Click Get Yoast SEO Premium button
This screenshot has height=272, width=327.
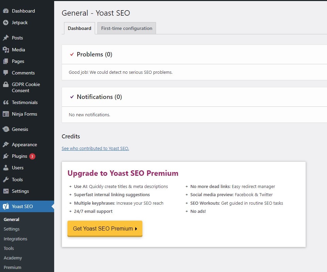tap(105, 228)
